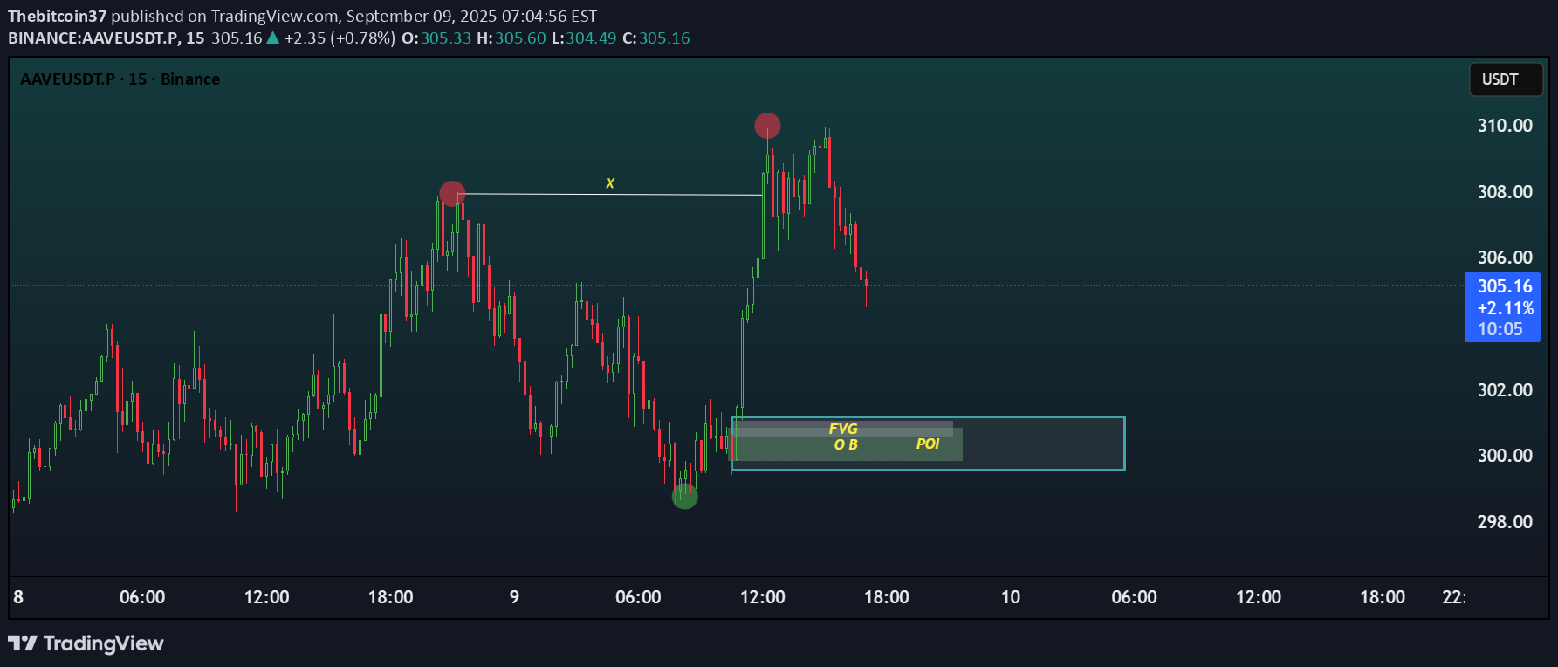Image resolution: width=1558 pixels, height=667 pixels.
Task: Click the header open value O:305.33
Action: 436,38
